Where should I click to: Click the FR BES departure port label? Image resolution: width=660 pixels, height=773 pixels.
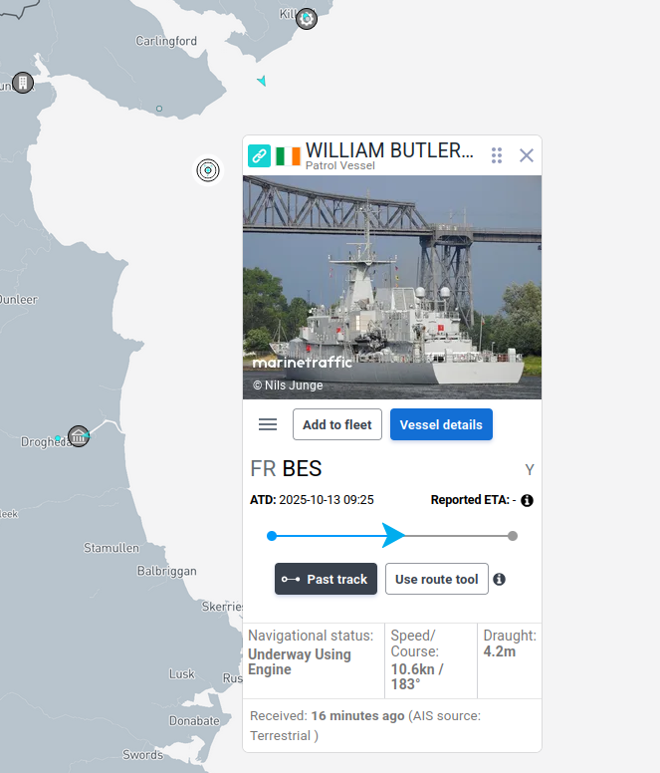coord(286,469)
